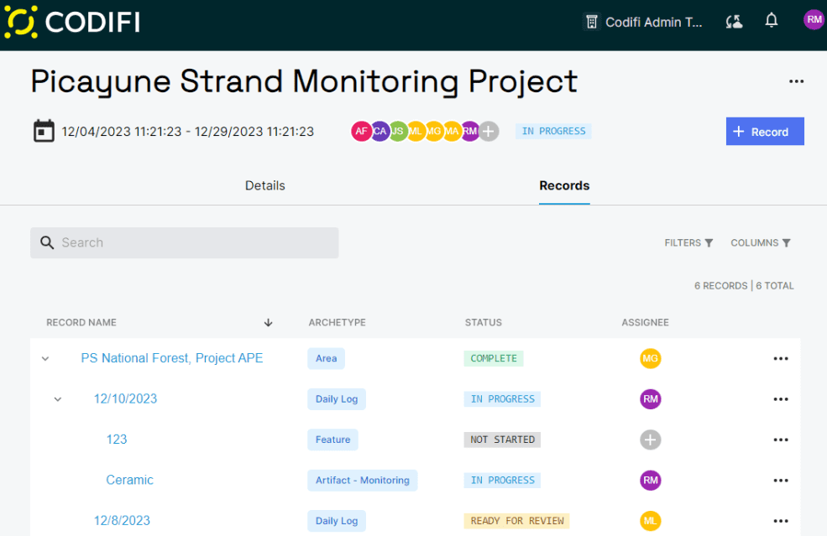This screenshot has width=827, height=536.
Task: Click RM assignee avatar on 12/10/2023 row
Action: tap(651, 399)
